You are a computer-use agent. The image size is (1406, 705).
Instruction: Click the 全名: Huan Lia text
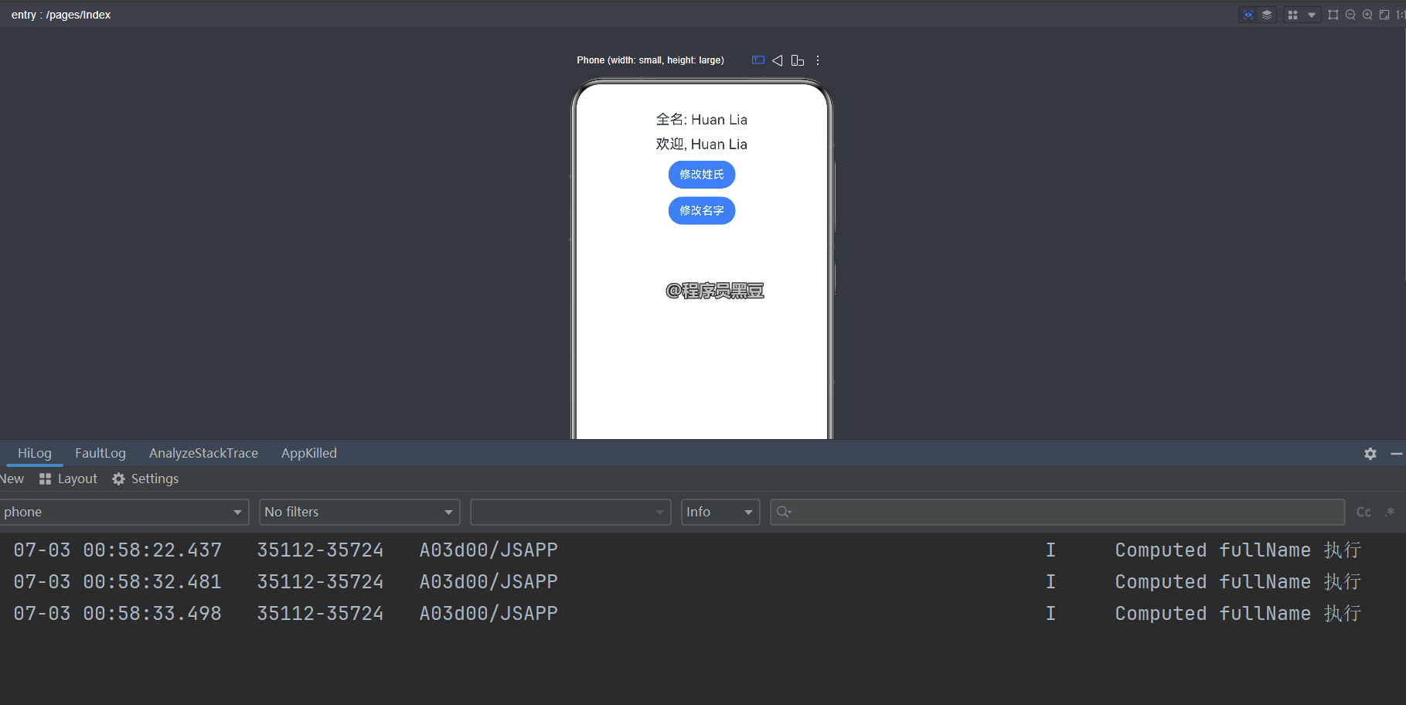pyautogui.click(x=702, y=120)
